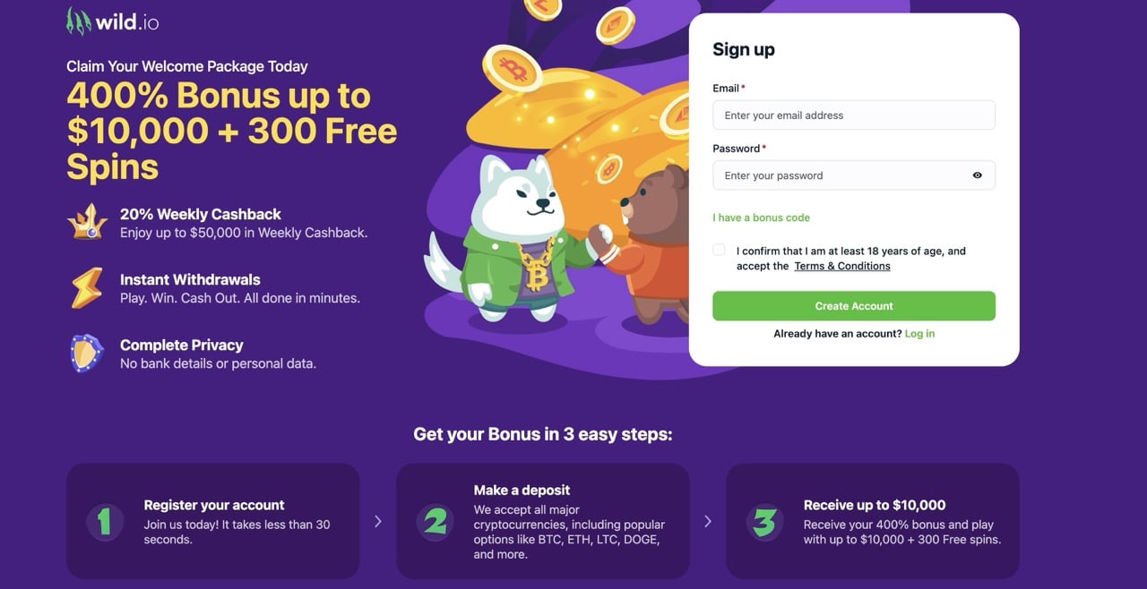1147x589 pixels.
Task: Click the chevron between steps 1 and 2
Action: (378, 521)
